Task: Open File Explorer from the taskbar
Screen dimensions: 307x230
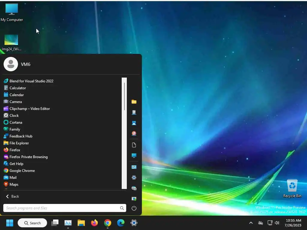Action: [81, 223]
